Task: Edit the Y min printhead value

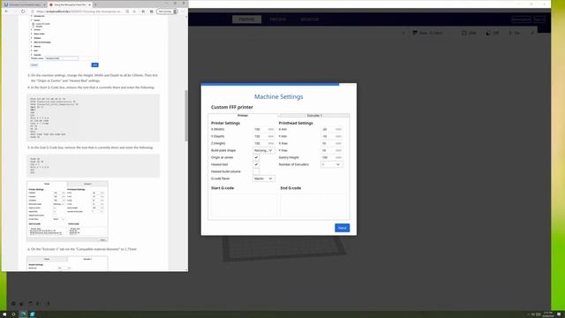Action: point(331,136)
